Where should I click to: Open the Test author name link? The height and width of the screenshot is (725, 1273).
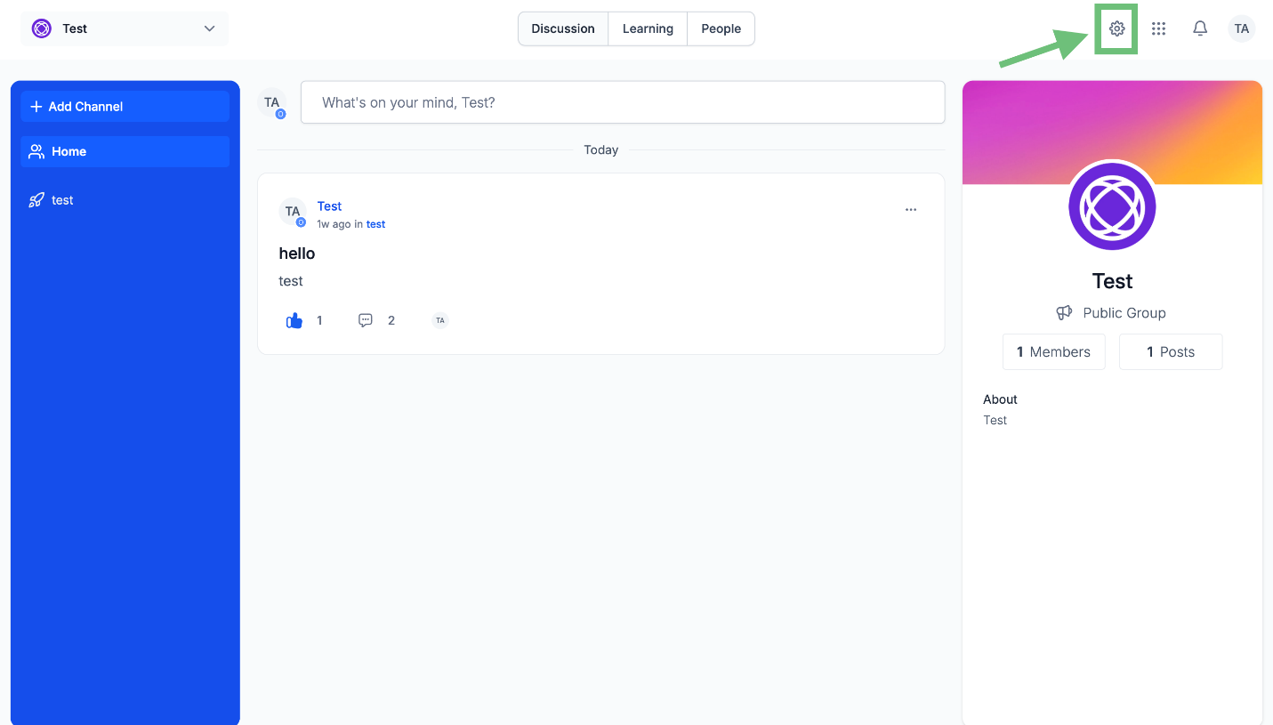point(329,206)
